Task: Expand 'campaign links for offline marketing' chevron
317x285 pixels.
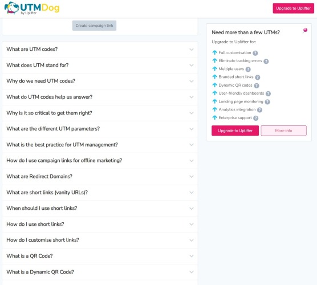Action: pos(192,161)
